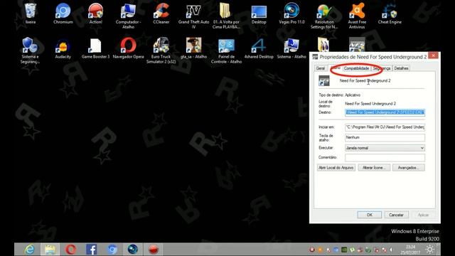Switch to the Compatibilidade tab
455x256 pixels.
(x=356, y=68)
